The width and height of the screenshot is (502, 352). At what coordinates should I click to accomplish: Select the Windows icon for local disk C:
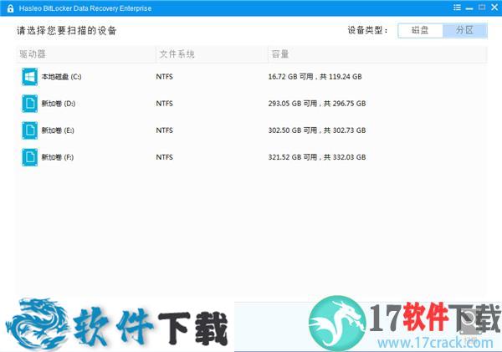click(x=30, y=77)
